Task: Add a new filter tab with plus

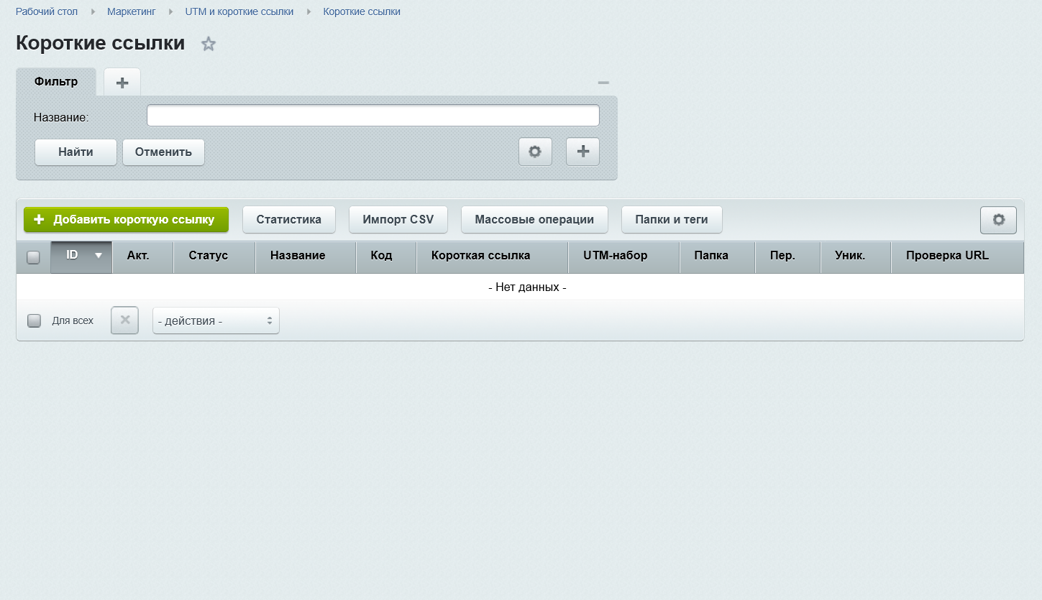Action: (x=122, y=83)
